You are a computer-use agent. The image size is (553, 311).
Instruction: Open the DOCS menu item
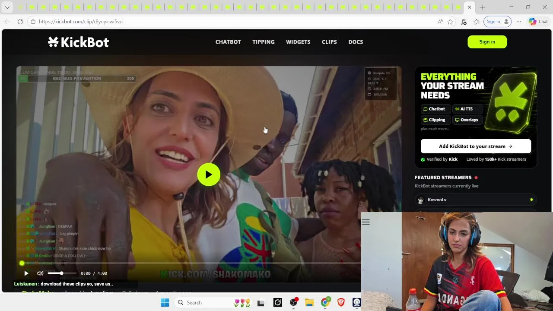tap(356, 42)
